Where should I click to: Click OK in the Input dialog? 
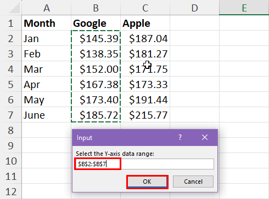tap(147, 182)
